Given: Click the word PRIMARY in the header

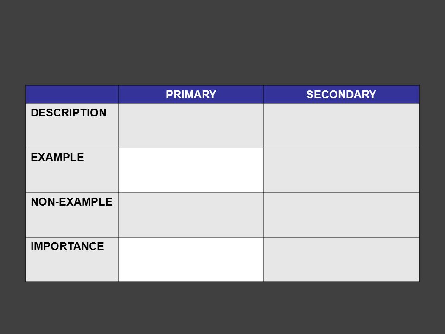Looking at the screenshot, I should tap(191, 95).
